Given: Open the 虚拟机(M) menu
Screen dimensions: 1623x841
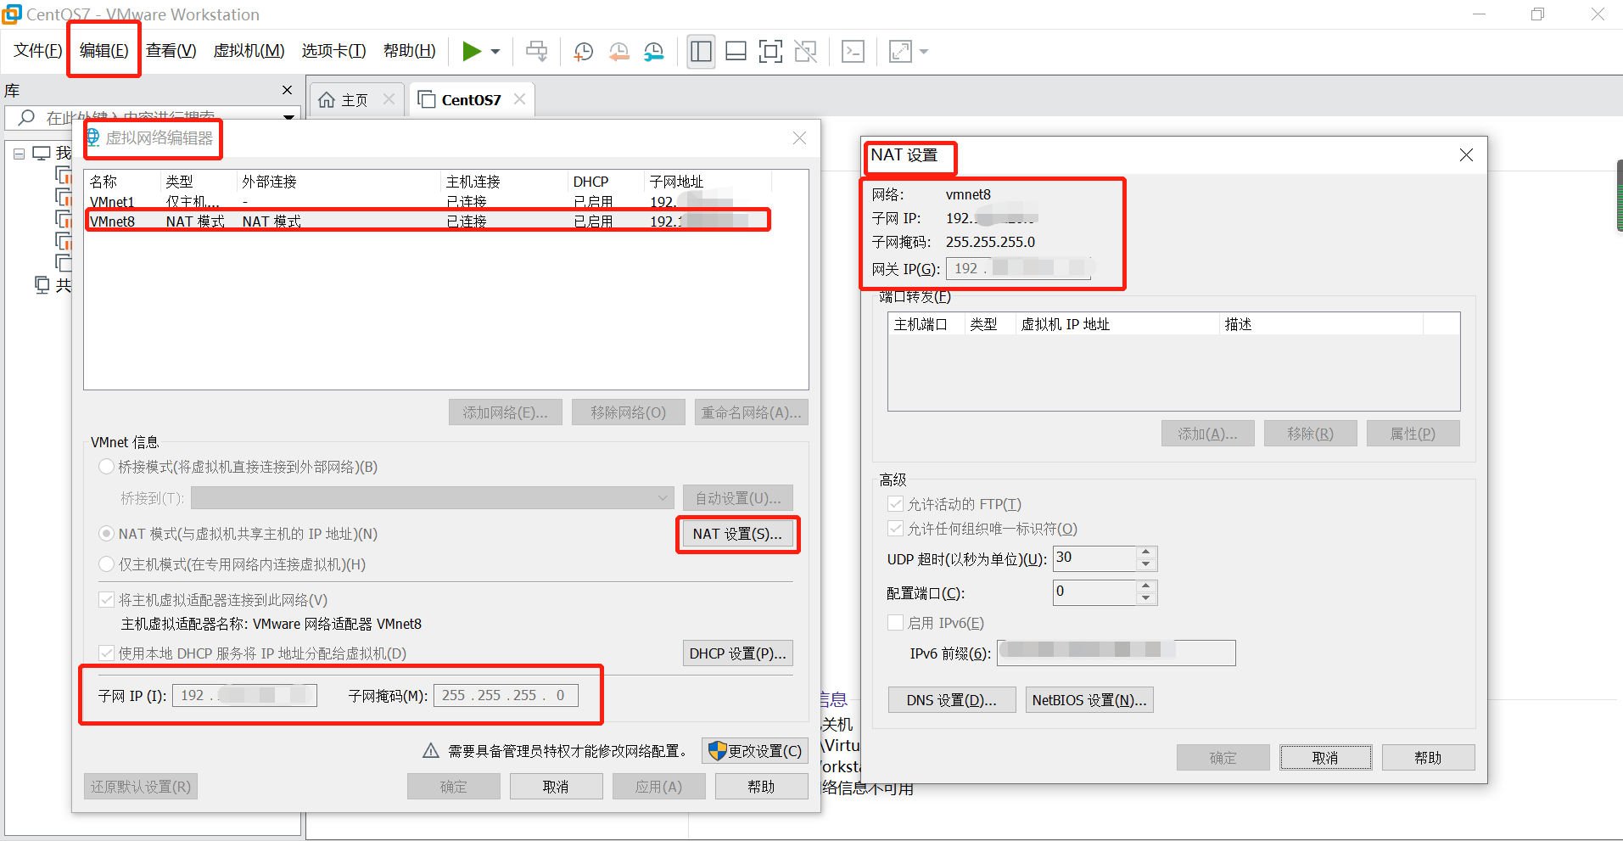Looking at the screenshot, I should point(249,51).
